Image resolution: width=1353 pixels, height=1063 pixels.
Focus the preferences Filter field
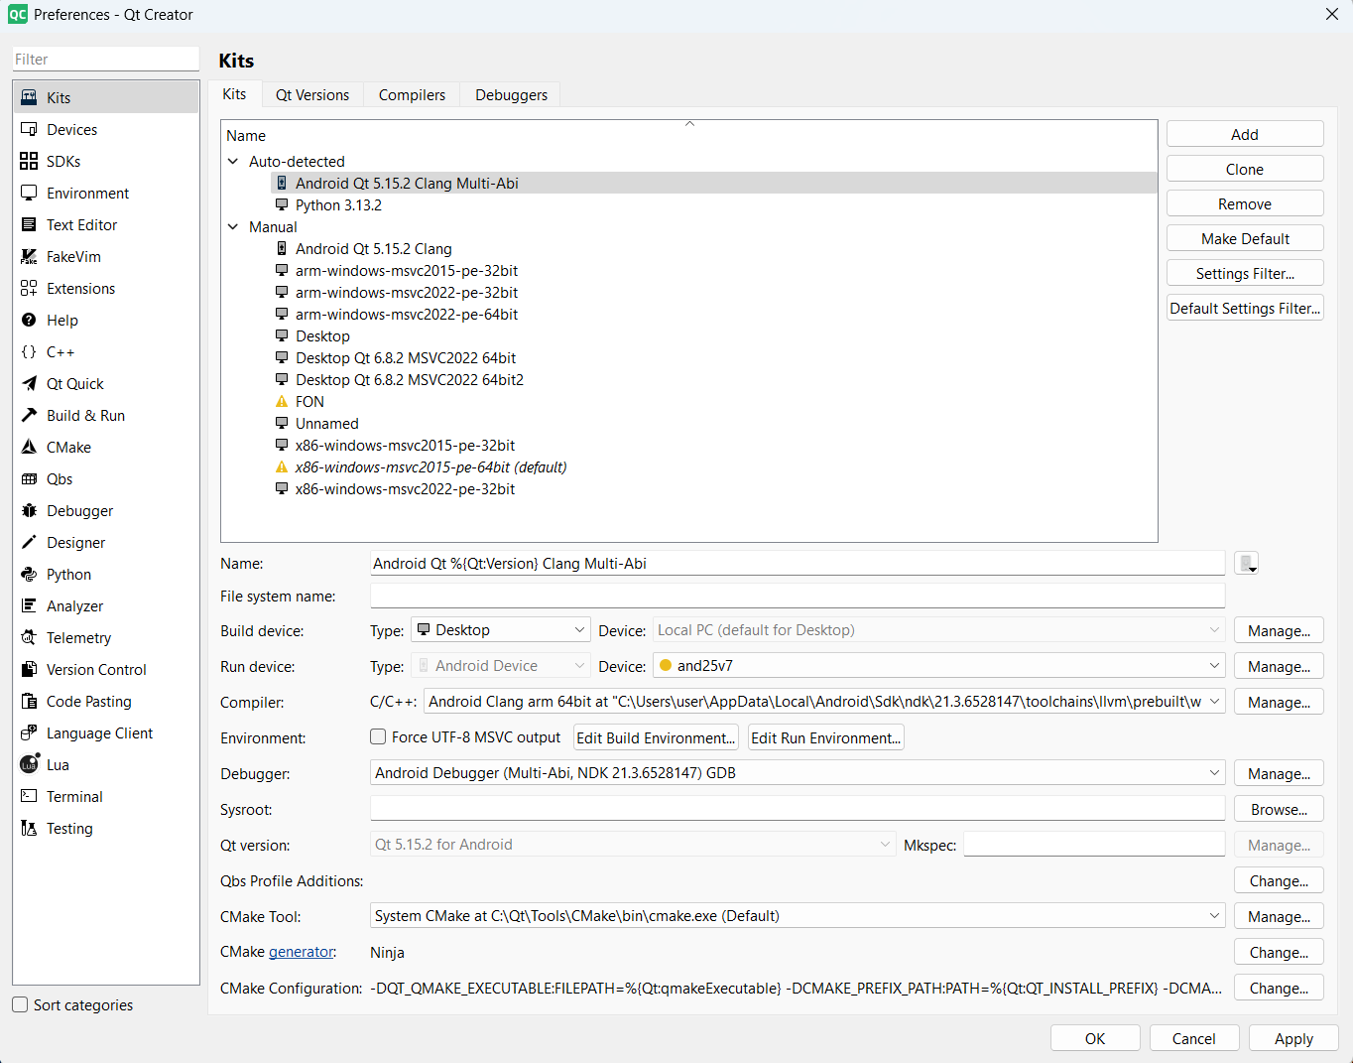tap(105, 60)
